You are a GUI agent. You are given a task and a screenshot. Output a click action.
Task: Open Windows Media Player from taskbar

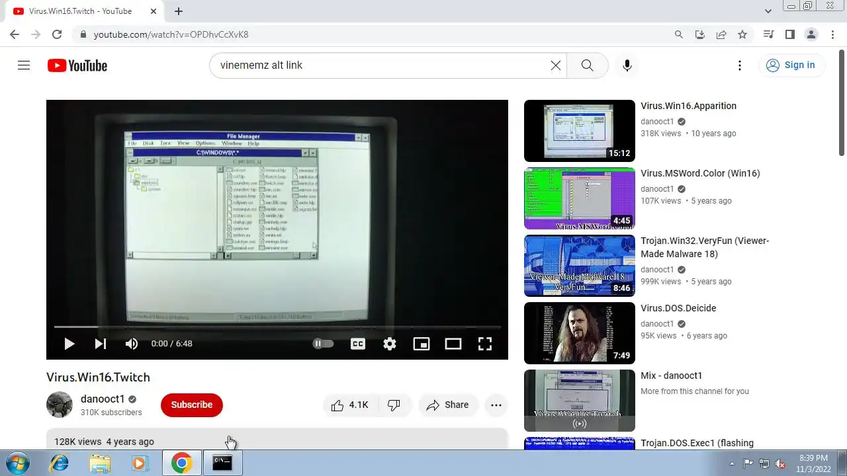(140, 463)
